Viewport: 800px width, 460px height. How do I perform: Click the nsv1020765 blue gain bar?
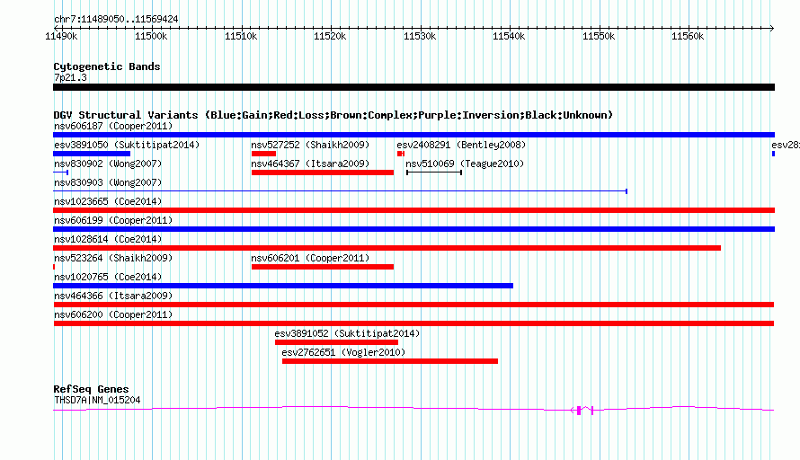pos(283,286)
